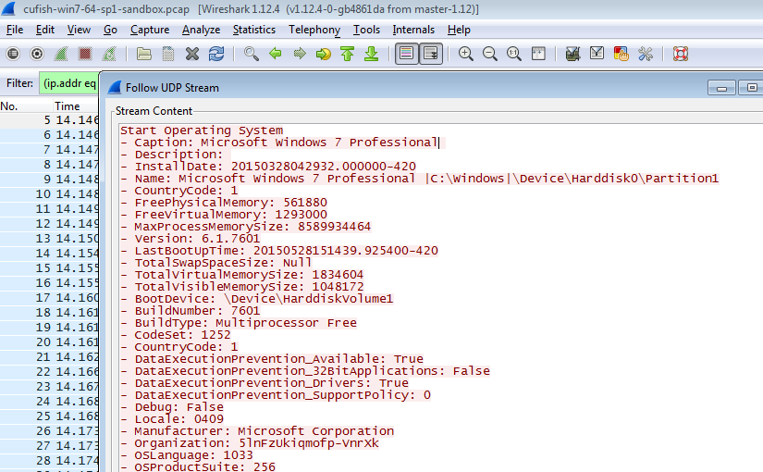
Task: Click the InstallDate line in stream content
Action: 268,166
